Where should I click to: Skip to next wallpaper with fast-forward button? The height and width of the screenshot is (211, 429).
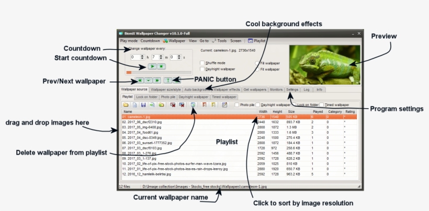coord(157,80)
